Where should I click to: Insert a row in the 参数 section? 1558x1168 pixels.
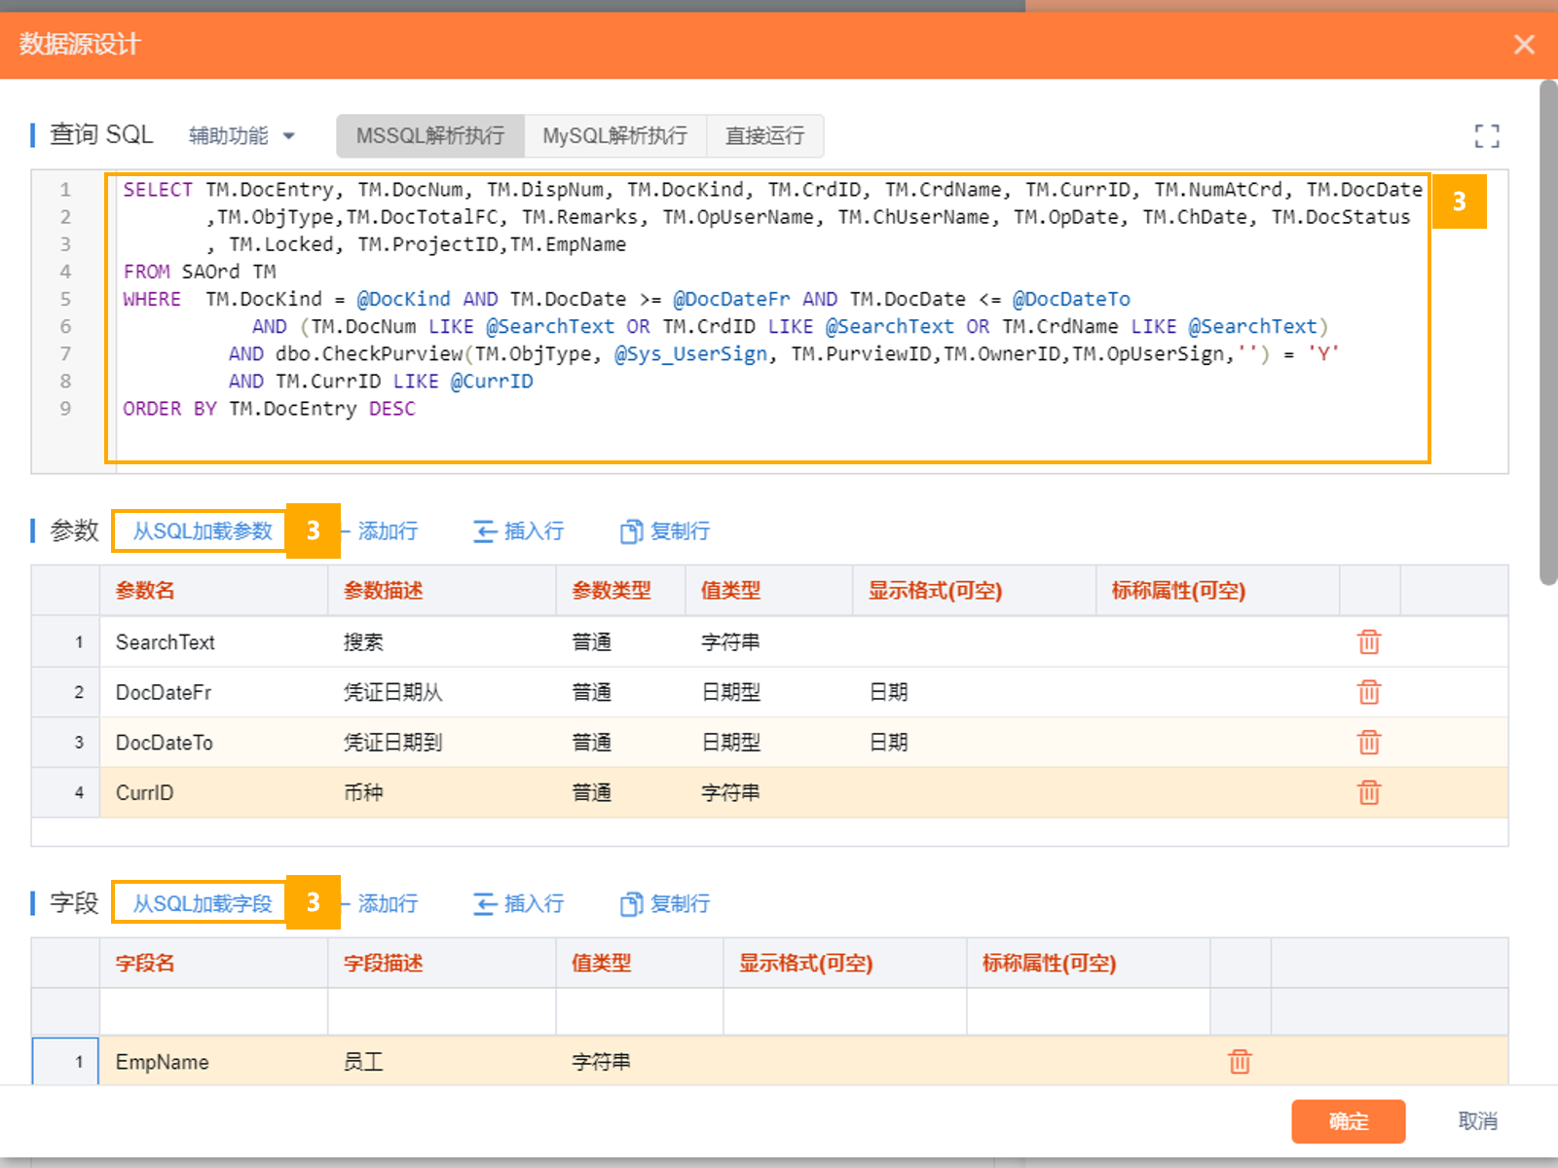tap(518, 531)
